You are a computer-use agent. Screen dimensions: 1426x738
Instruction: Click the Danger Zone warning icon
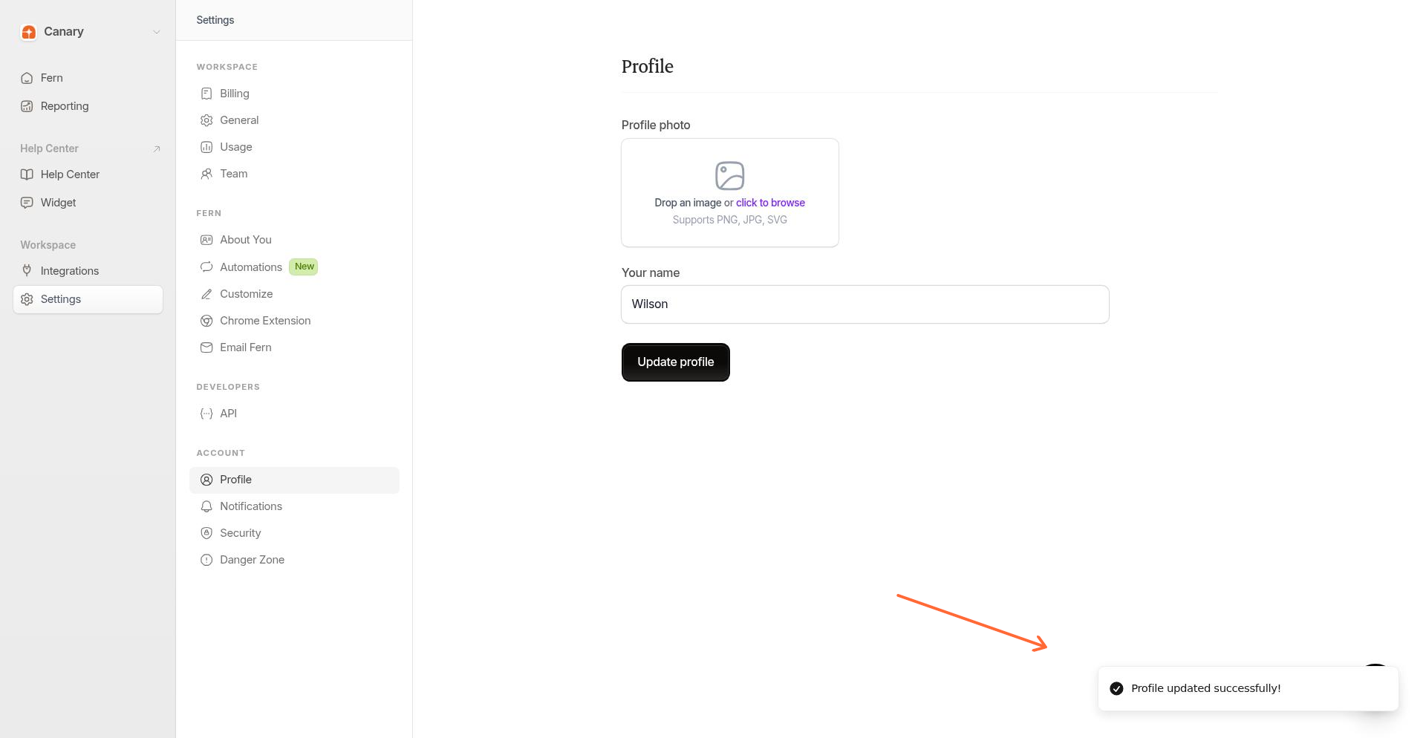click(206, 560)
